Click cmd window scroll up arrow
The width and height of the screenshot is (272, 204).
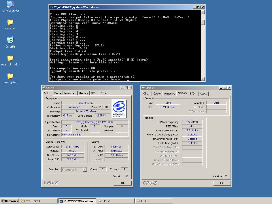203,12
